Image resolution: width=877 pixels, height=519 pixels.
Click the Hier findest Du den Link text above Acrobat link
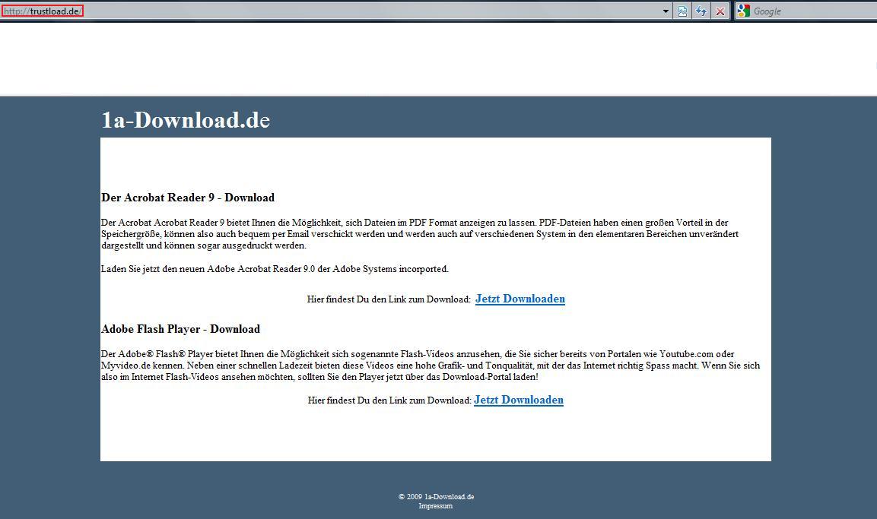pyautogui.click(x=388, y=299)
